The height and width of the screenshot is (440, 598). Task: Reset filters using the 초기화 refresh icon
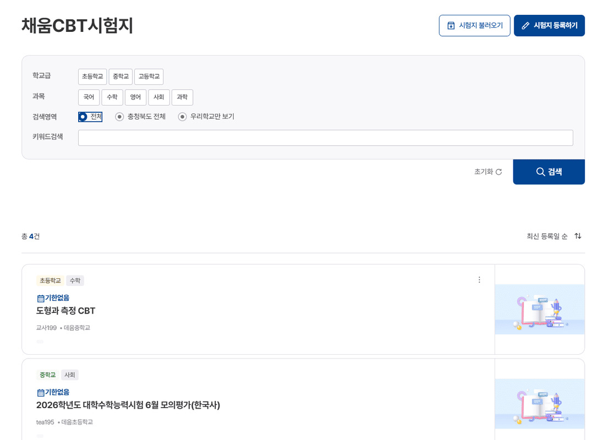point(498,172)
